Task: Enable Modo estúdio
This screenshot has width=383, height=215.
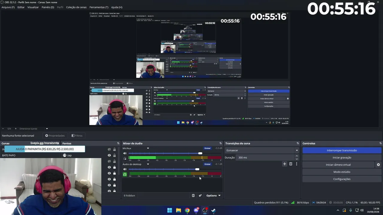Action: [x=342, y=172]
